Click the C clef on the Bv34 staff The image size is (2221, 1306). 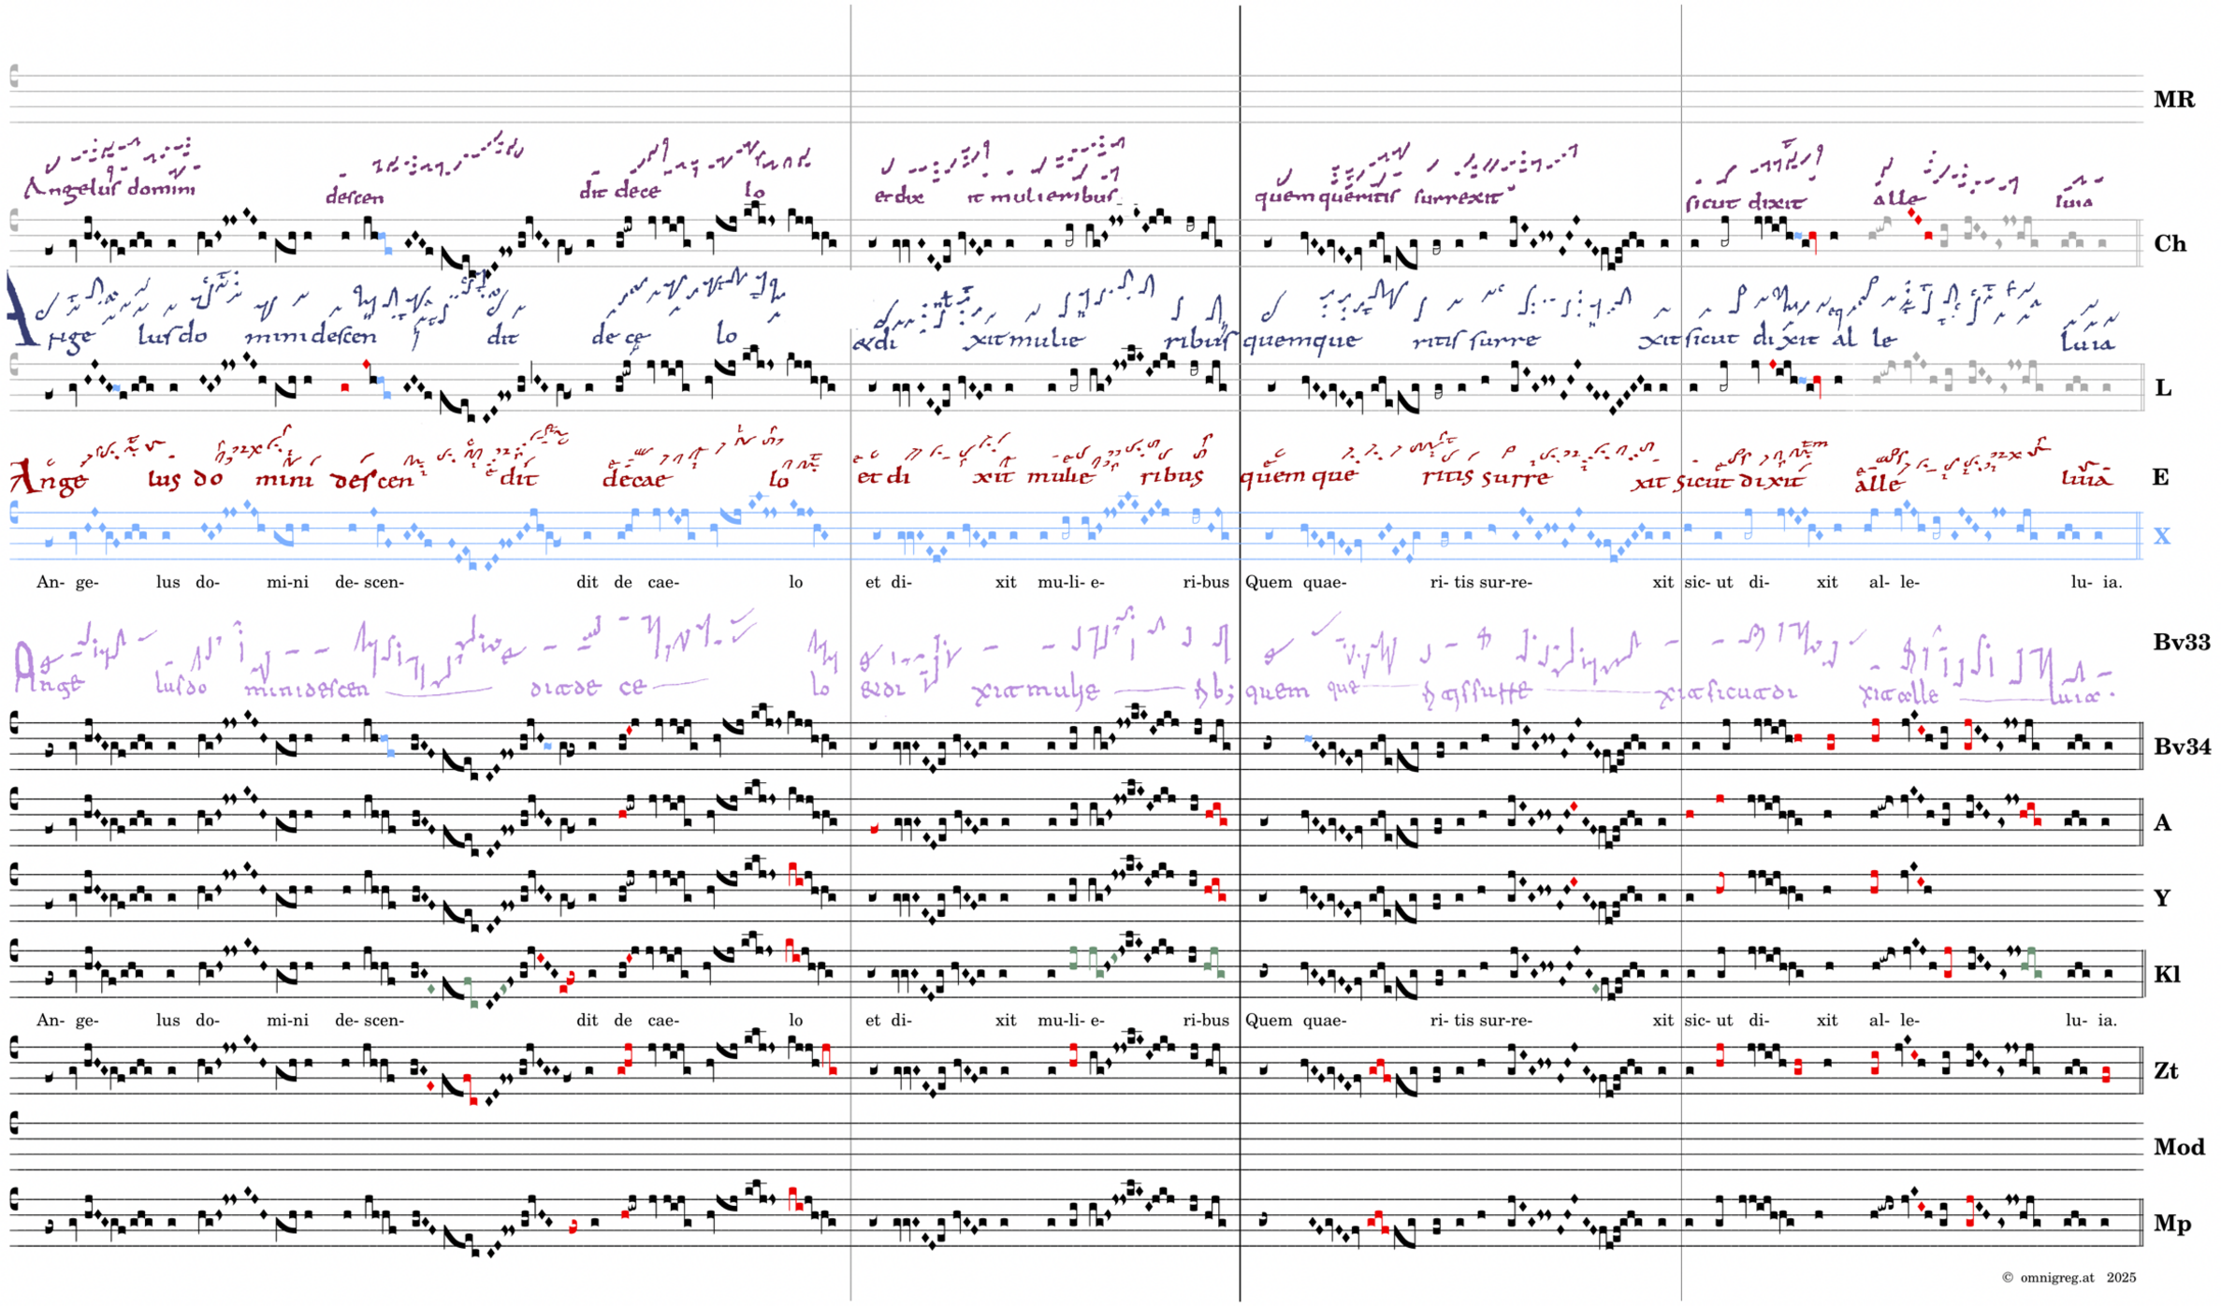[14, 720]
